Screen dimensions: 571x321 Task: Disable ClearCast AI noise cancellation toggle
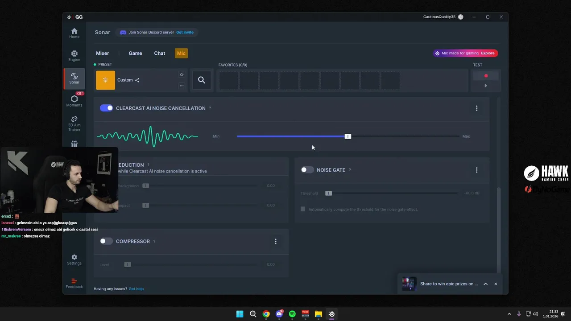tap(106, 108)
